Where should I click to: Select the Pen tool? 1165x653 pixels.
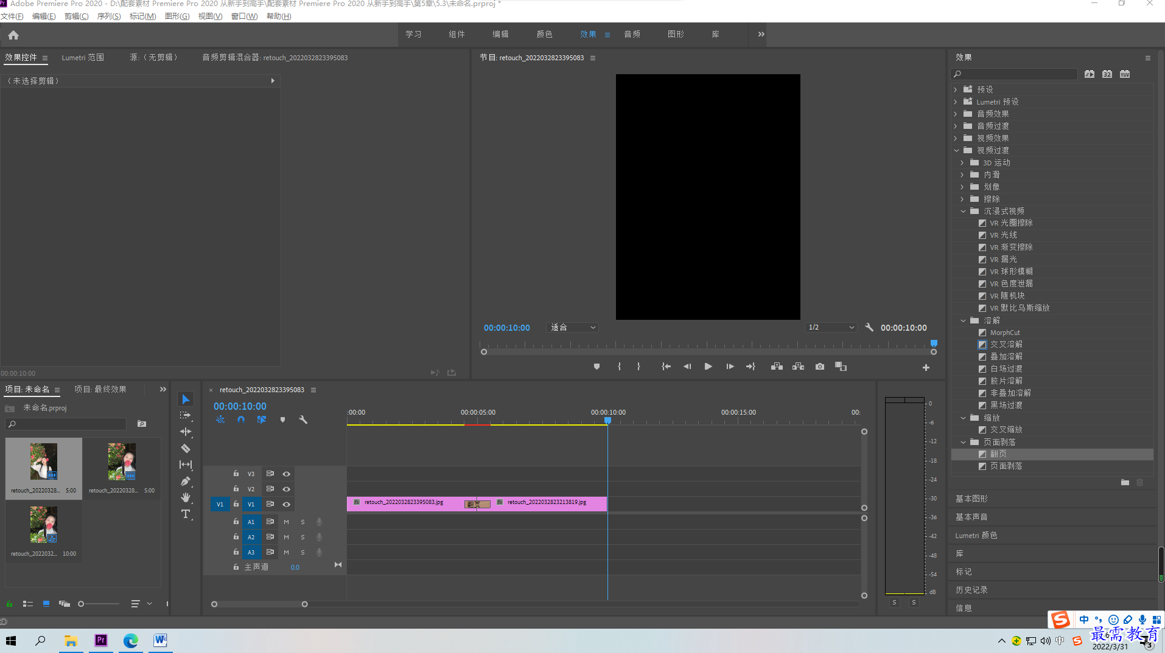pos(186,482)
